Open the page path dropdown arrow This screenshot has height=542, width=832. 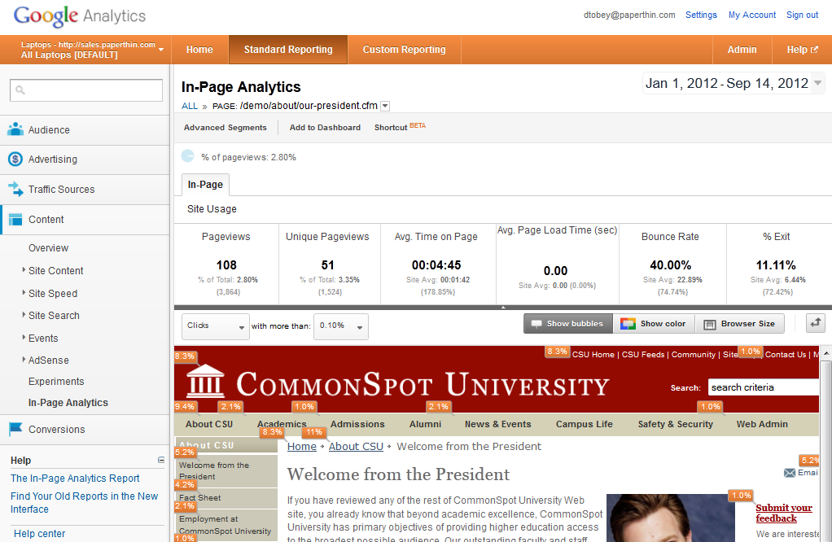[x=385, y=106]
